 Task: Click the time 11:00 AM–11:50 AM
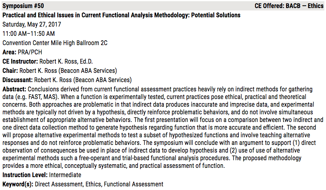click(x=29, y=33)
